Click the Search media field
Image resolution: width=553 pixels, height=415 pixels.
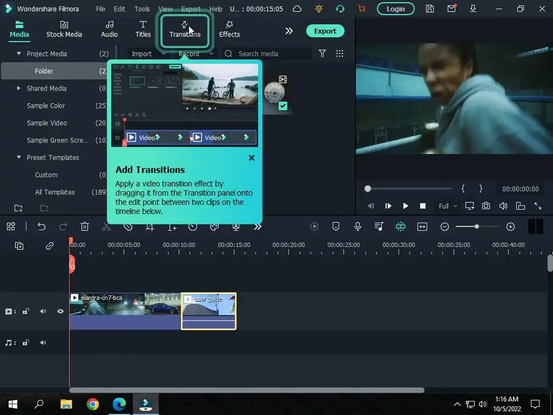(267, 53)
